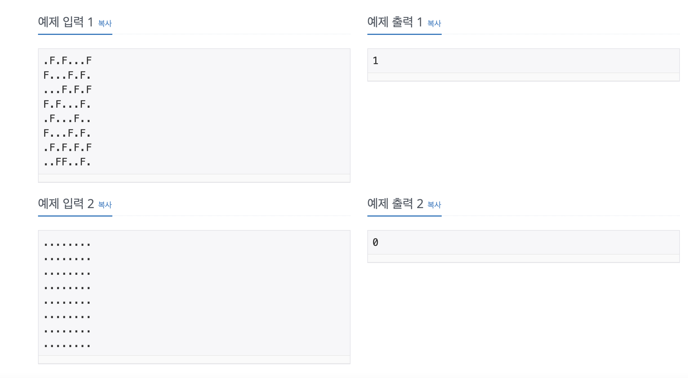The image size is (688, 378).
Task: Click the output value 0 box
Action: pos(523,242)
